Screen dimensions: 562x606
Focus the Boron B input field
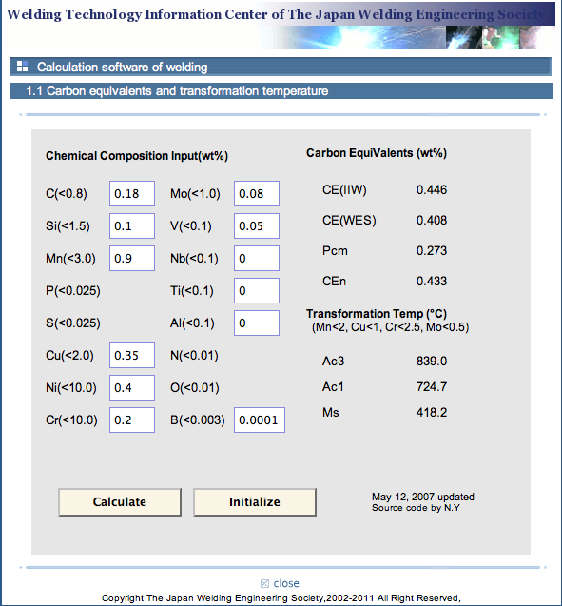click(260, 420)
